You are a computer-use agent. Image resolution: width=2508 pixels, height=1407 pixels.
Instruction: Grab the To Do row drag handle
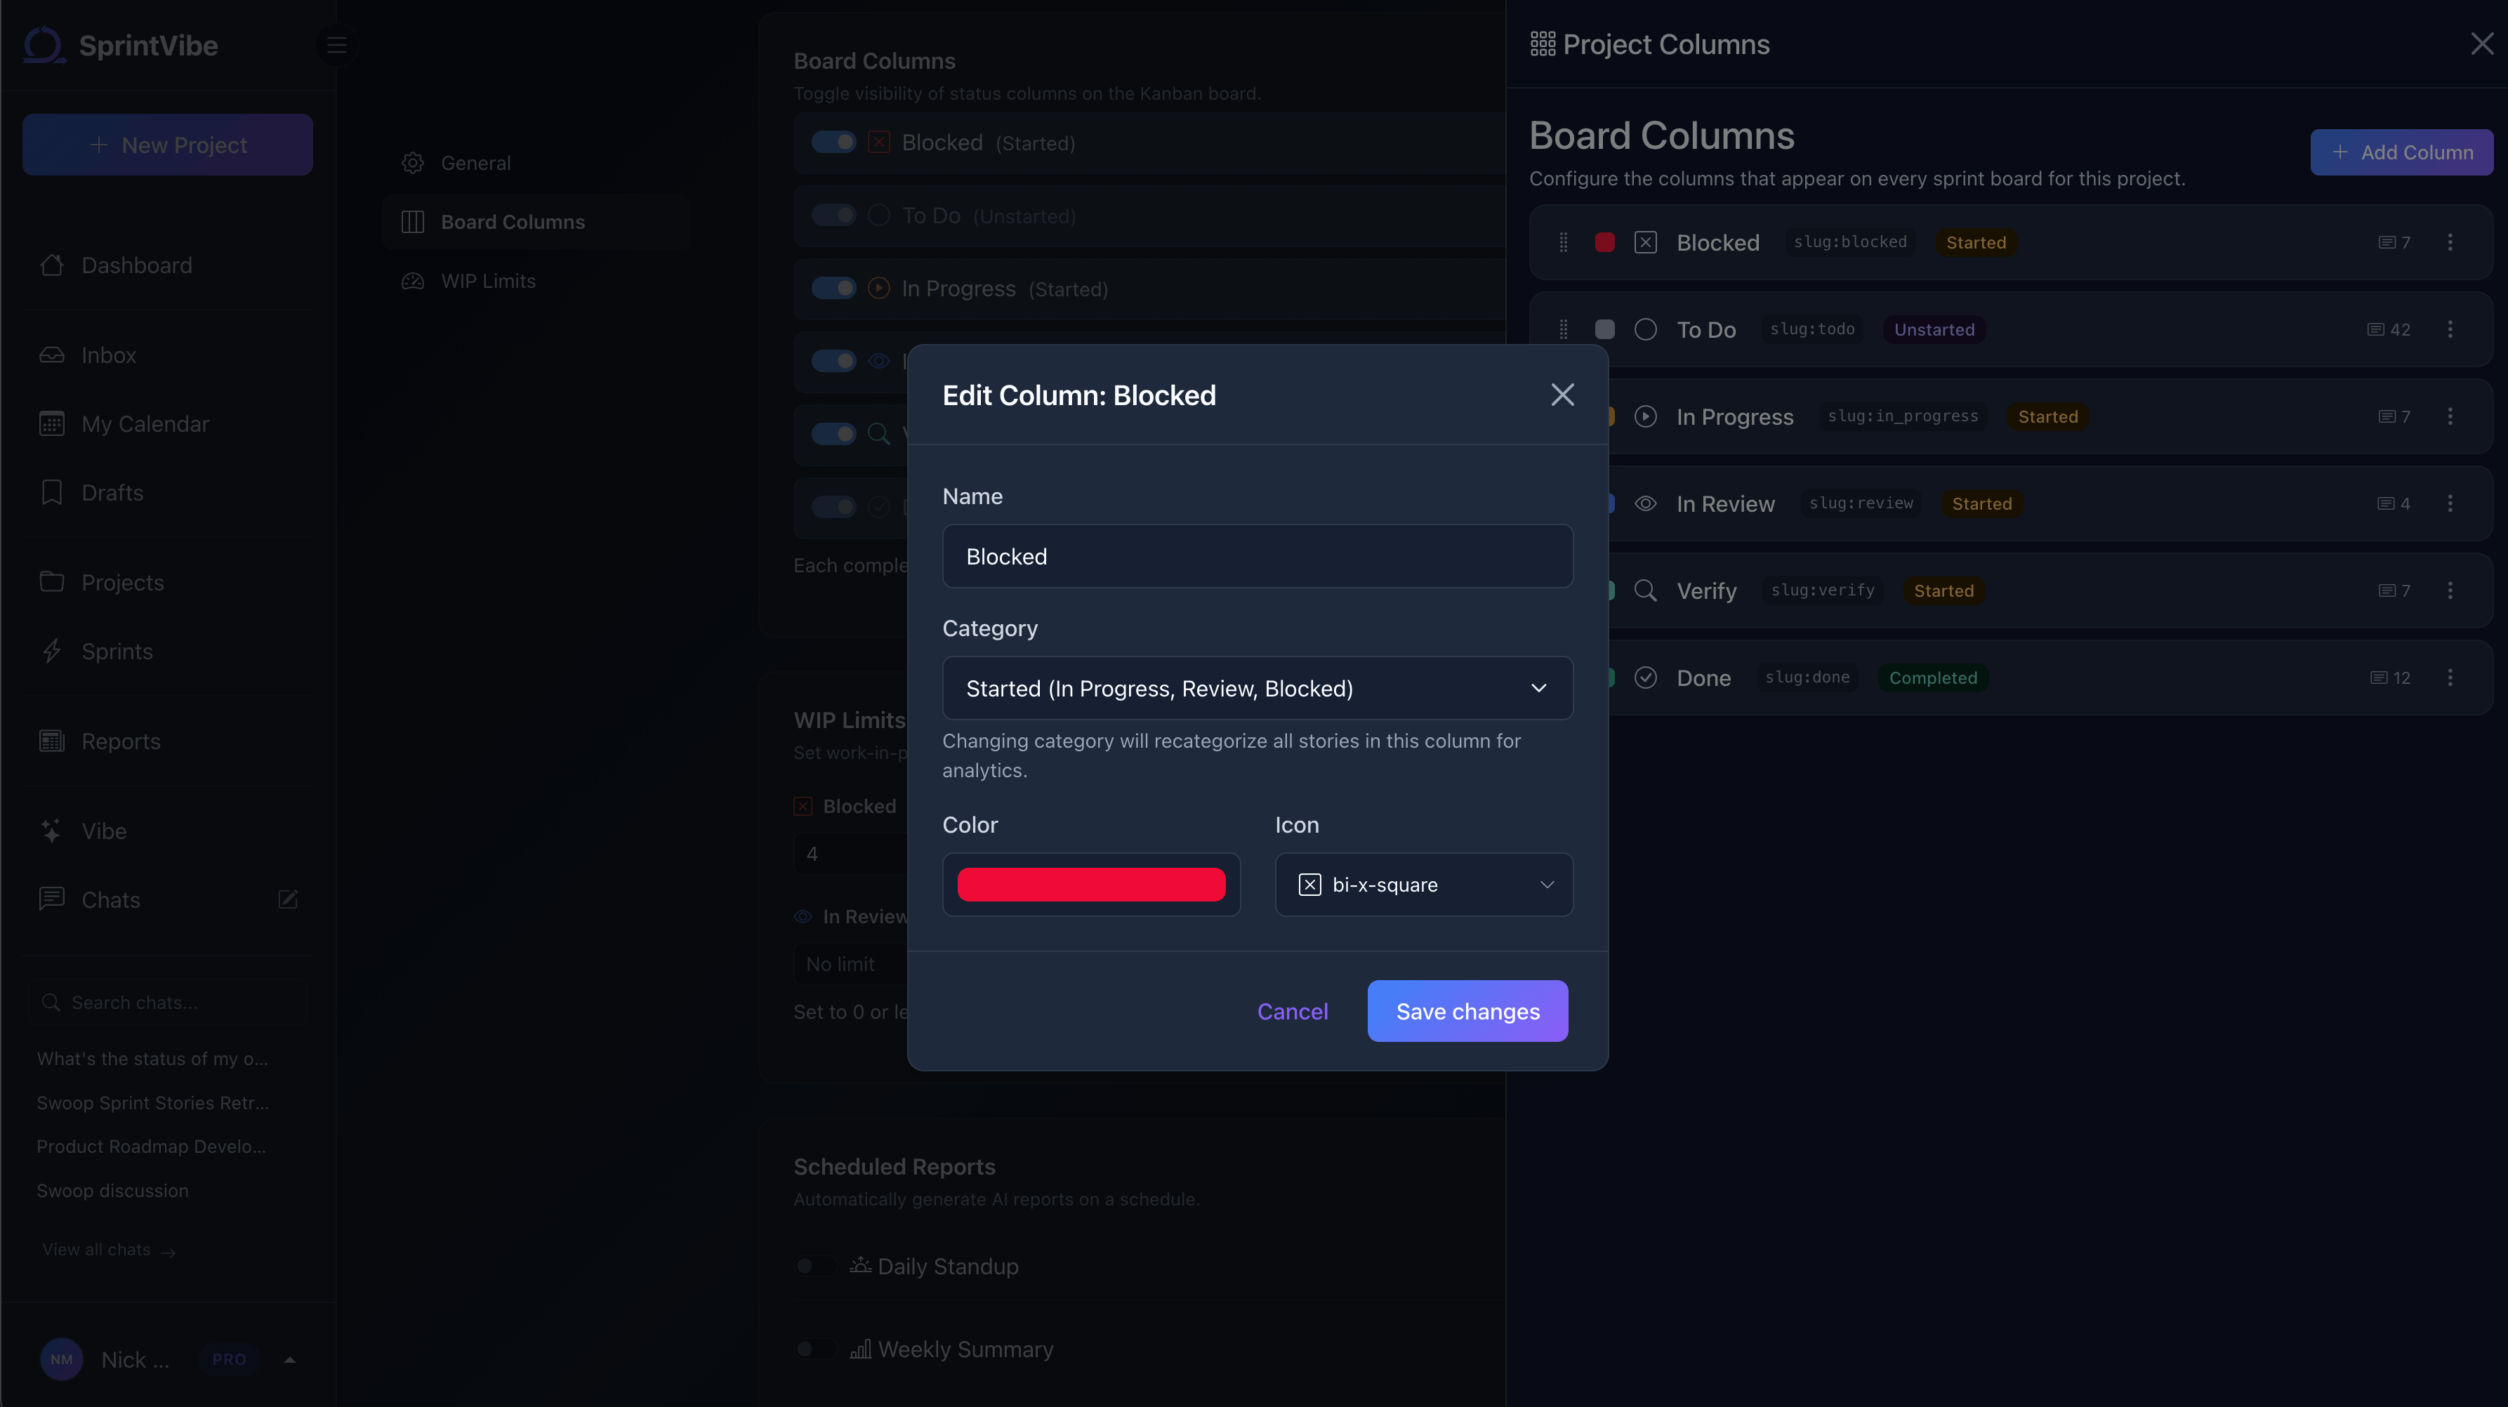(1564, 329)
